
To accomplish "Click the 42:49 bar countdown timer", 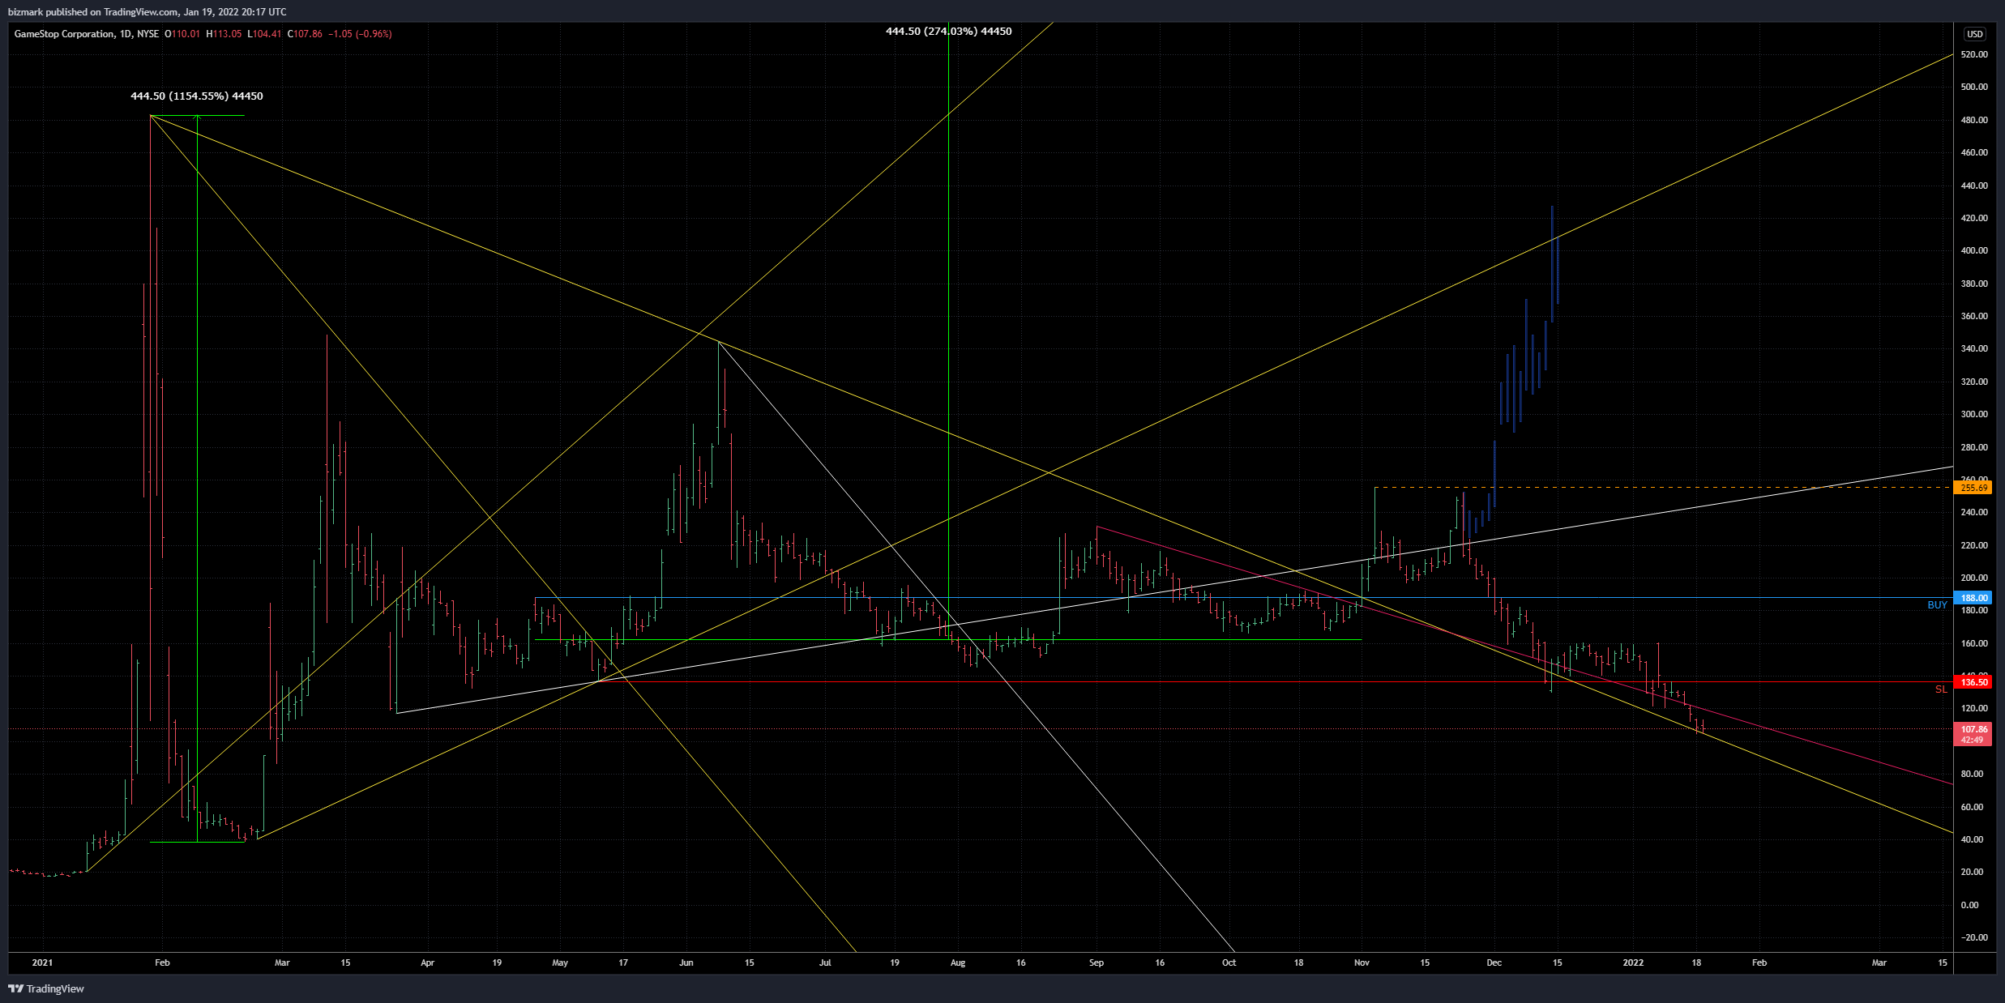I will click(x=1973, y=740).
